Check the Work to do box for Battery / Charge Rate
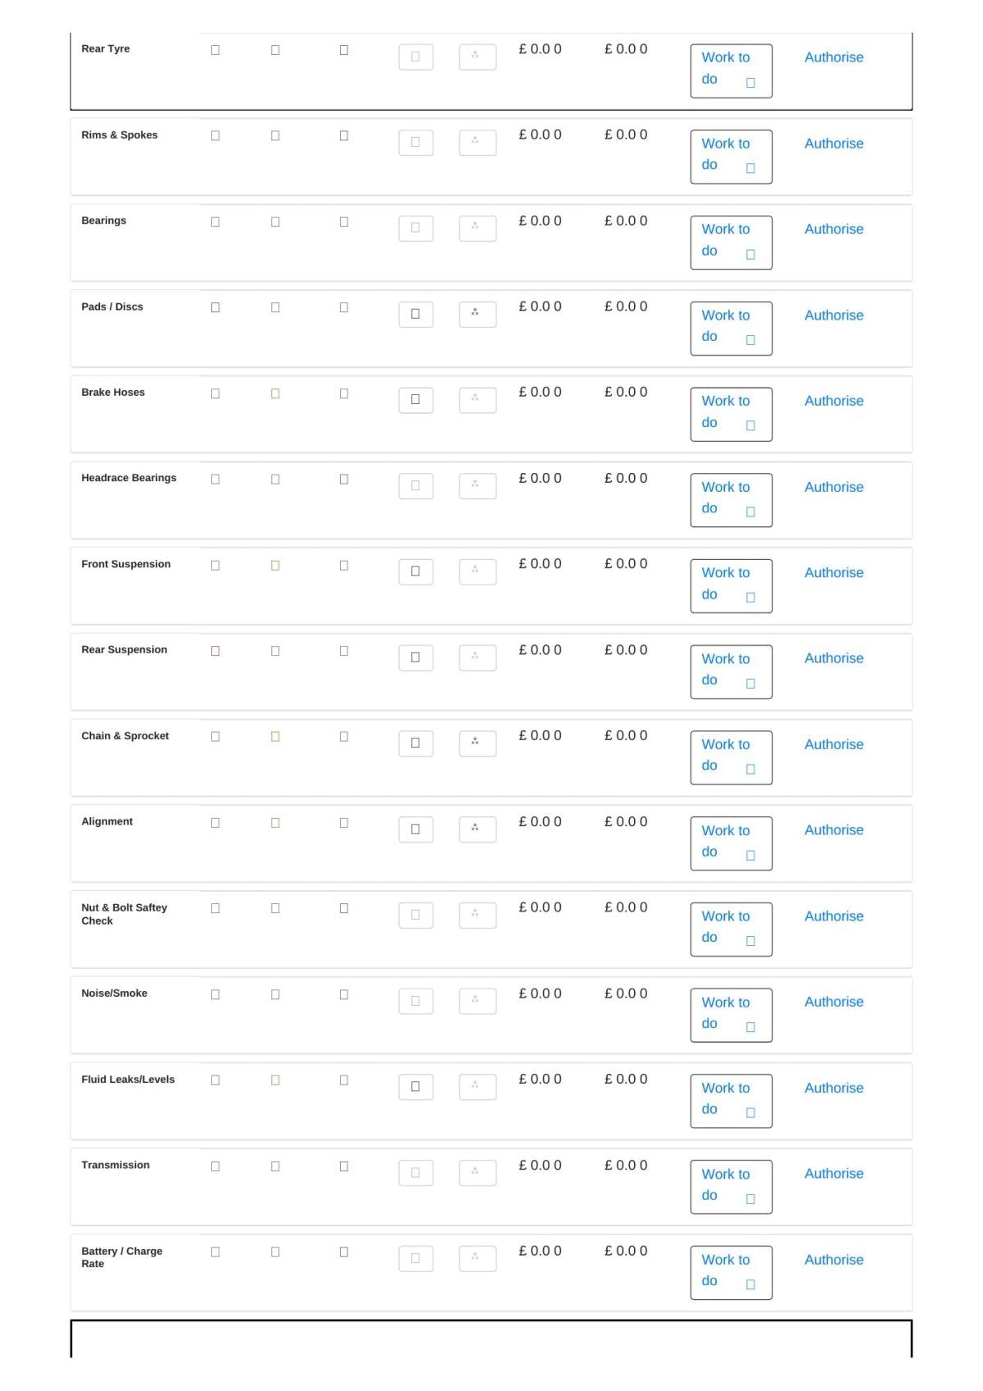This screenshot has width=983, height=1391. pyautogui.click(x=750, y=1284)
